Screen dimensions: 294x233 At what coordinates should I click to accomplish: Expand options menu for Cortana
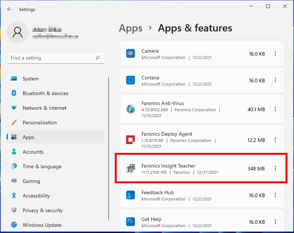tap(275, 80)
